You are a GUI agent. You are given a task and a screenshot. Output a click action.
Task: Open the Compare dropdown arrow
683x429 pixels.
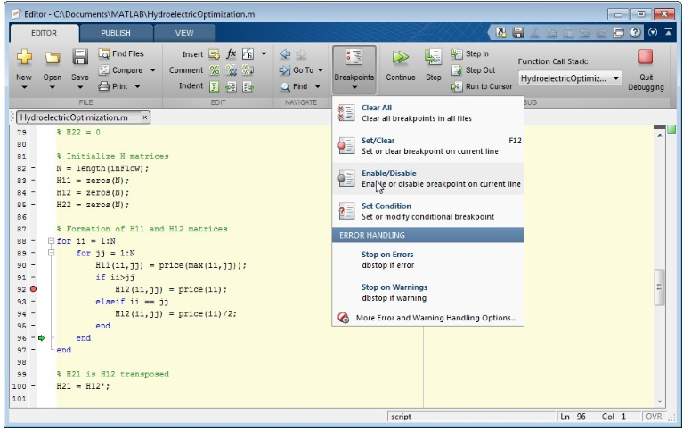click(153, 70)
